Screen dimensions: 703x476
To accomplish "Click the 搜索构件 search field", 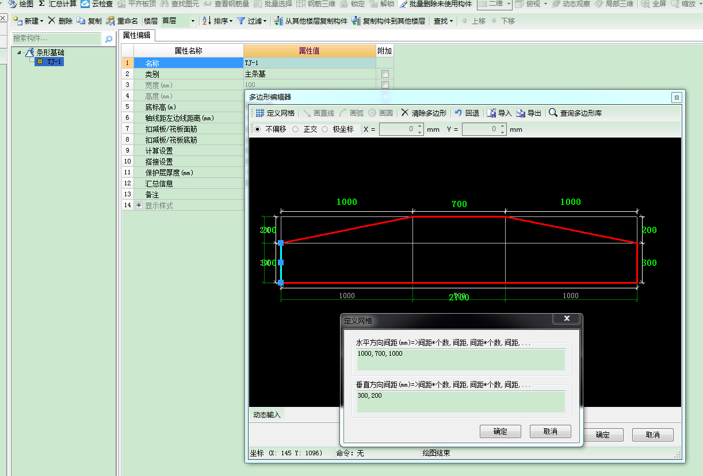I will click(x=56, y=39).
